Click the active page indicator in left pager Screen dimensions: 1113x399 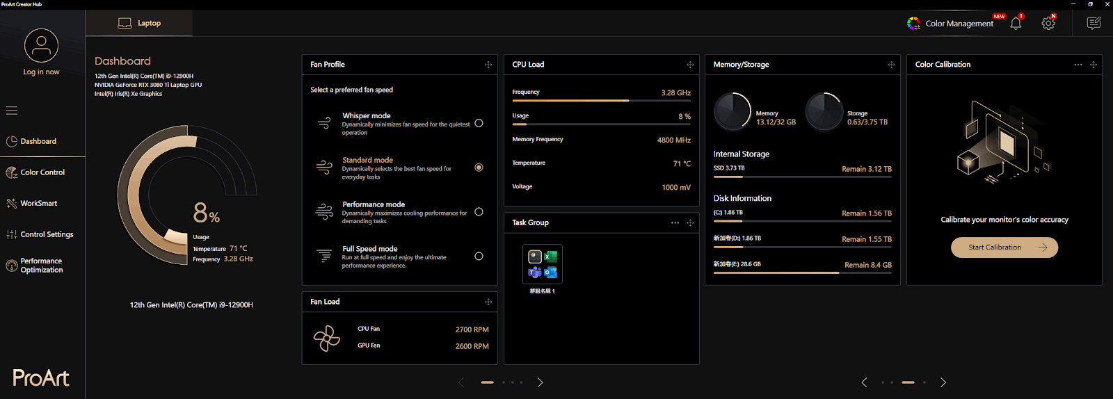[487, 382]
